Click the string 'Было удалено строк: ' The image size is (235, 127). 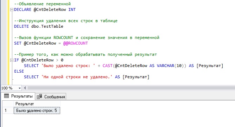68,66
